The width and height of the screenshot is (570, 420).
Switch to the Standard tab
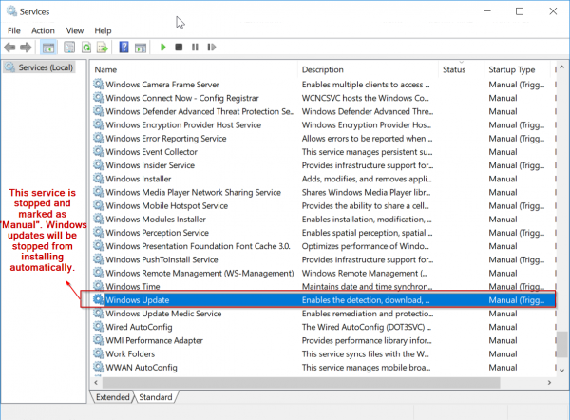[157, 396]
